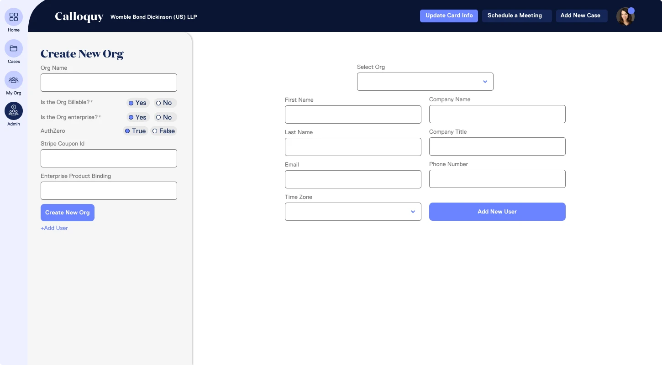Select No for Org Billable
Screen dimensions: 662x365
(165, 103)
